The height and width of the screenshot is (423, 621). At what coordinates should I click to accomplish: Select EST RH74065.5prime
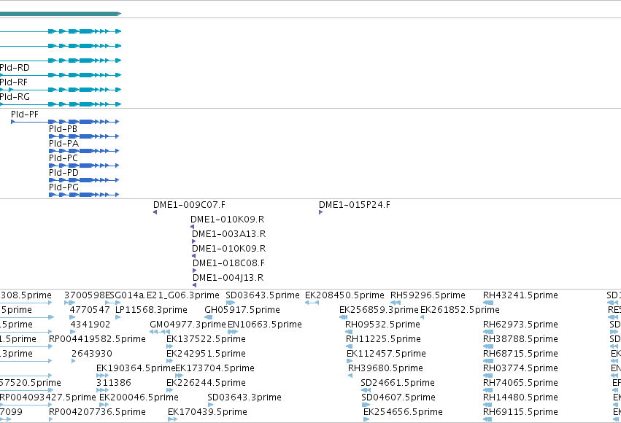(520, 383)
